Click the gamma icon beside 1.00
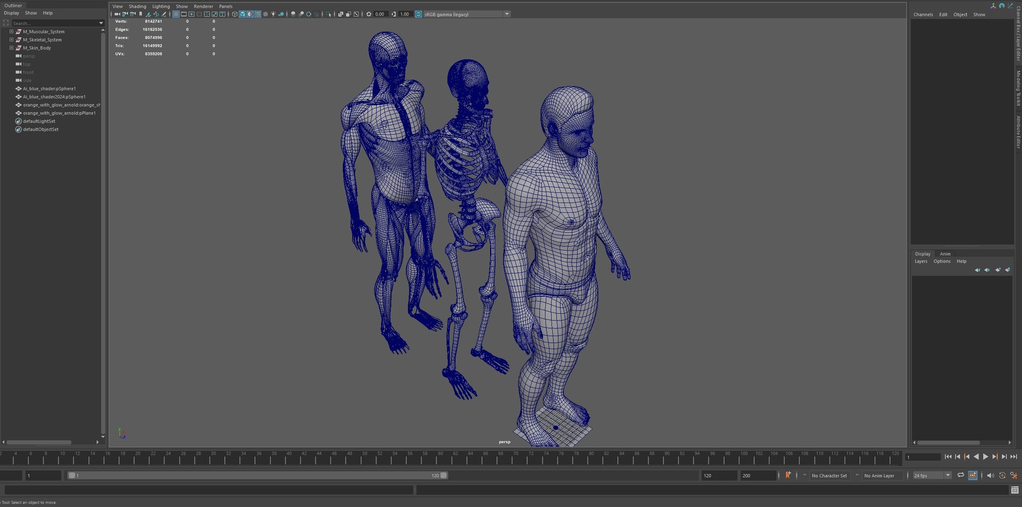This screenshot has height=507, width=1022. tap(393, 14)
